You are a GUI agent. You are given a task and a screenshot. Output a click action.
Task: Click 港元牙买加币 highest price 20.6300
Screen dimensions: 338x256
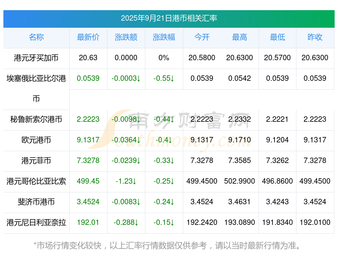(x=240, y=58)
